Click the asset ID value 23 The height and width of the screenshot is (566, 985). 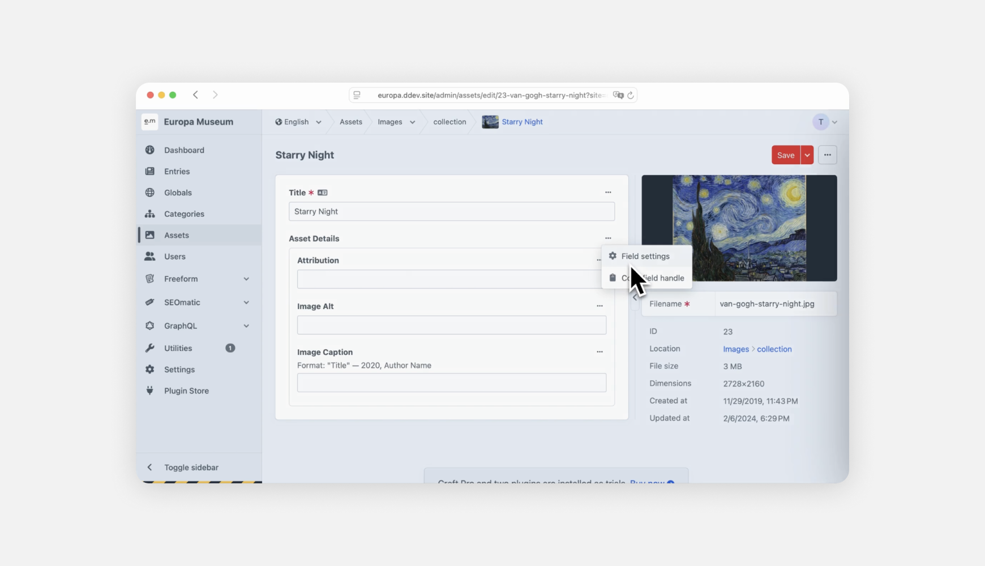(728, 332)
